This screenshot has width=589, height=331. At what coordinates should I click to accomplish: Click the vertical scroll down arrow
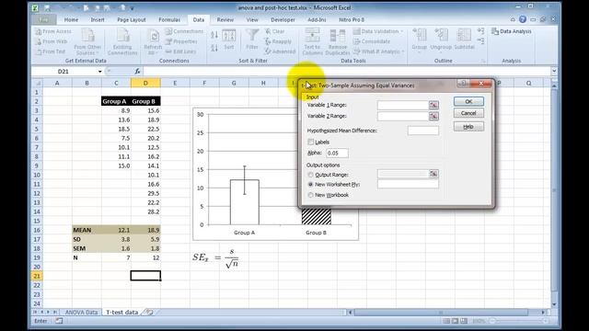[554, 304]
